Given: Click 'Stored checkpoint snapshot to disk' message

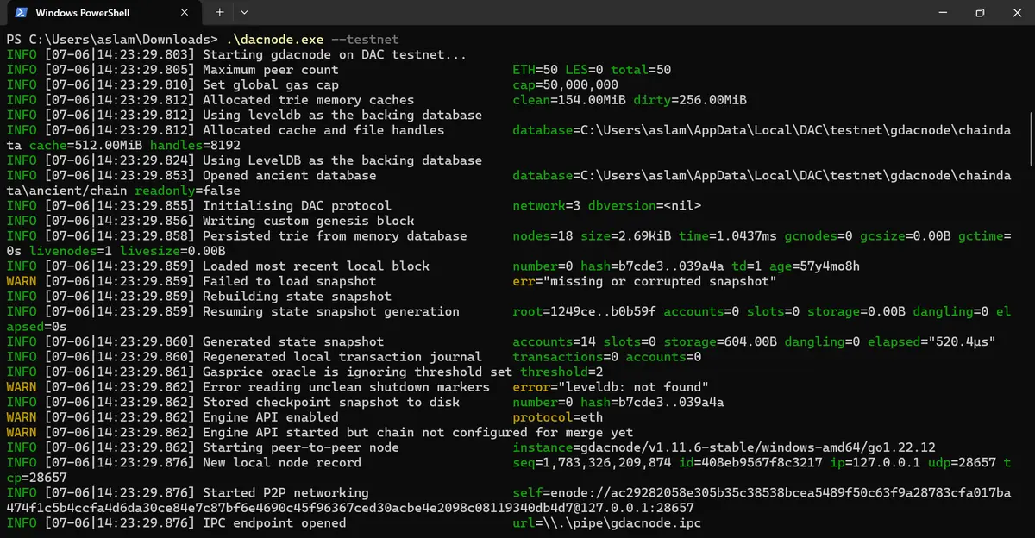Looking at the screenshot, I should (331, 402).
